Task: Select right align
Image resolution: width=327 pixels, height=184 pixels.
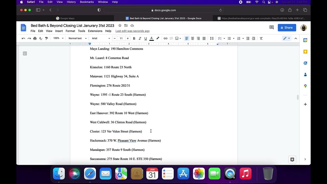Action: coord(198,38)
